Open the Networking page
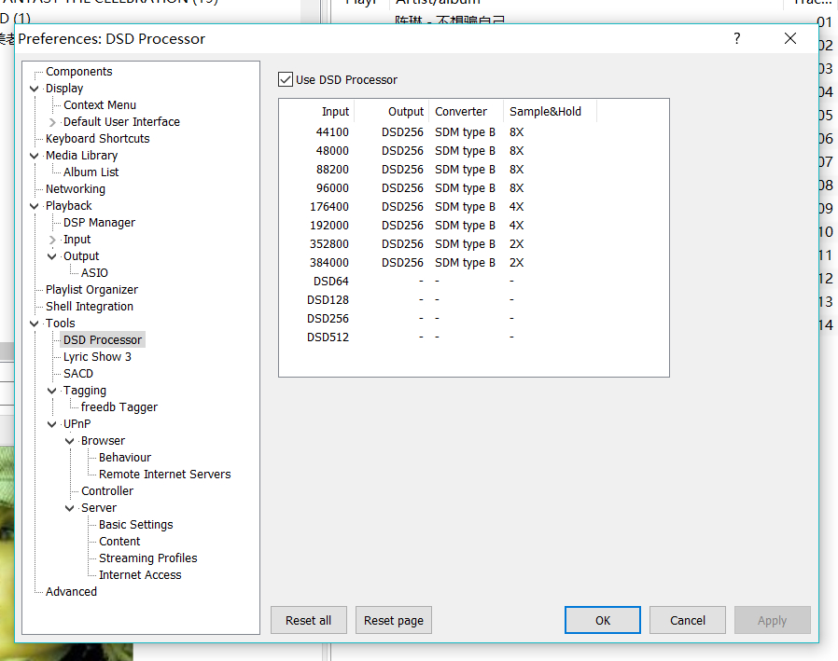The width and height of the screenshot is (838, 661). 76,189
